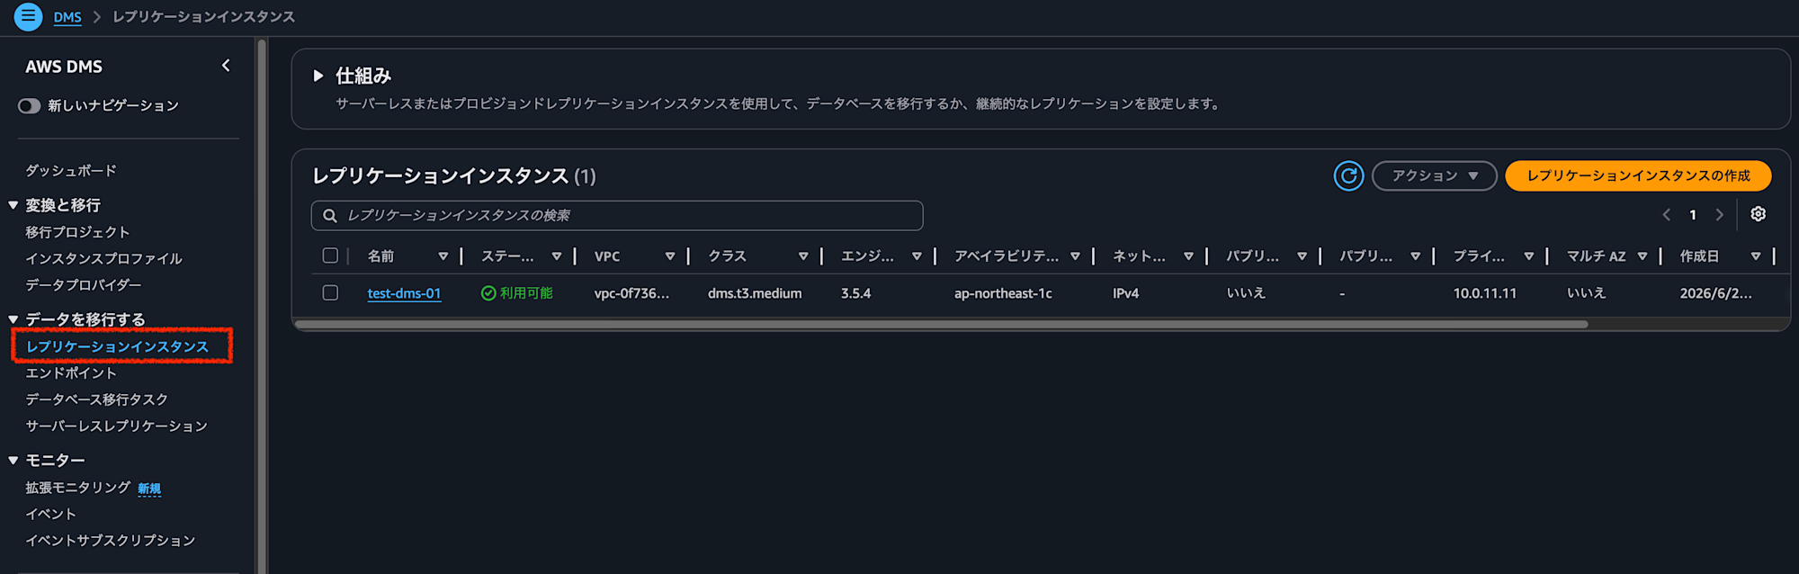The height and width of the screenshot is (574, 1799).
Task: Open データプロバイダー in sidebar
Action: (x=84, y=284)
